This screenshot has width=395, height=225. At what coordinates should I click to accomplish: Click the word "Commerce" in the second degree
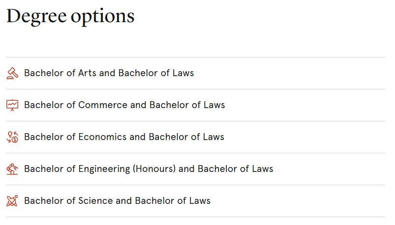click(101, 105)
